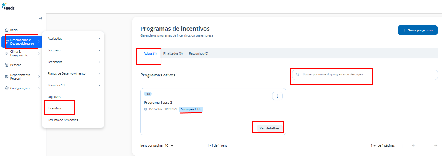Screen dimensions: 442x156
Task: Click the program search input field
Action: point(364,75)
